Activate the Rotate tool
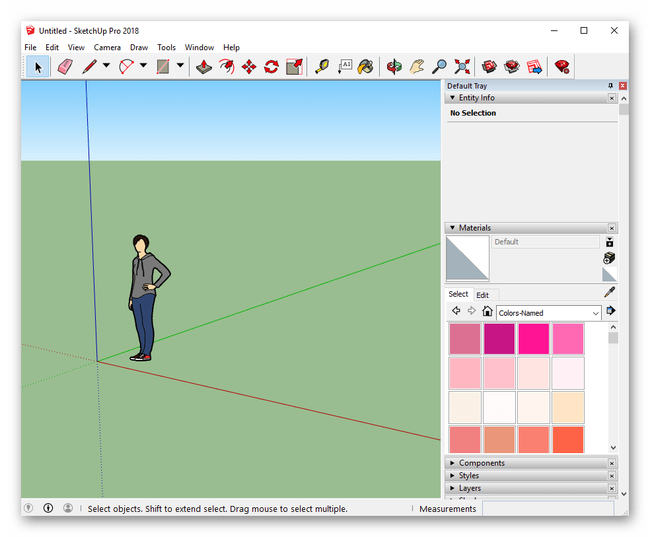The image size is (650, 537). tap(271, 67)
